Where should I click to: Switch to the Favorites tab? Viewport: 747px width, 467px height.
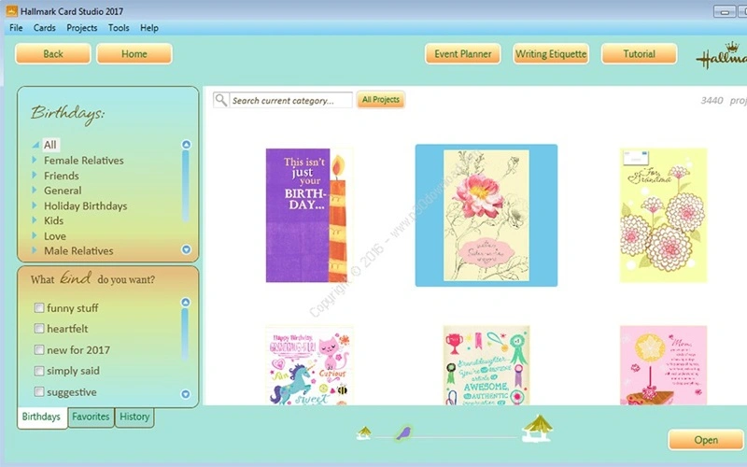pyautogui.click(x=91, y=417)
